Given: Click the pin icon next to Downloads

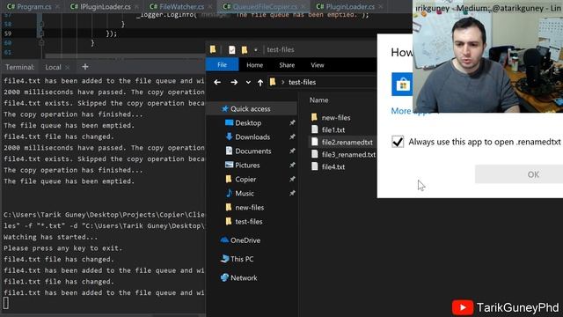Looking at the screenshot, I should [292, 137].
